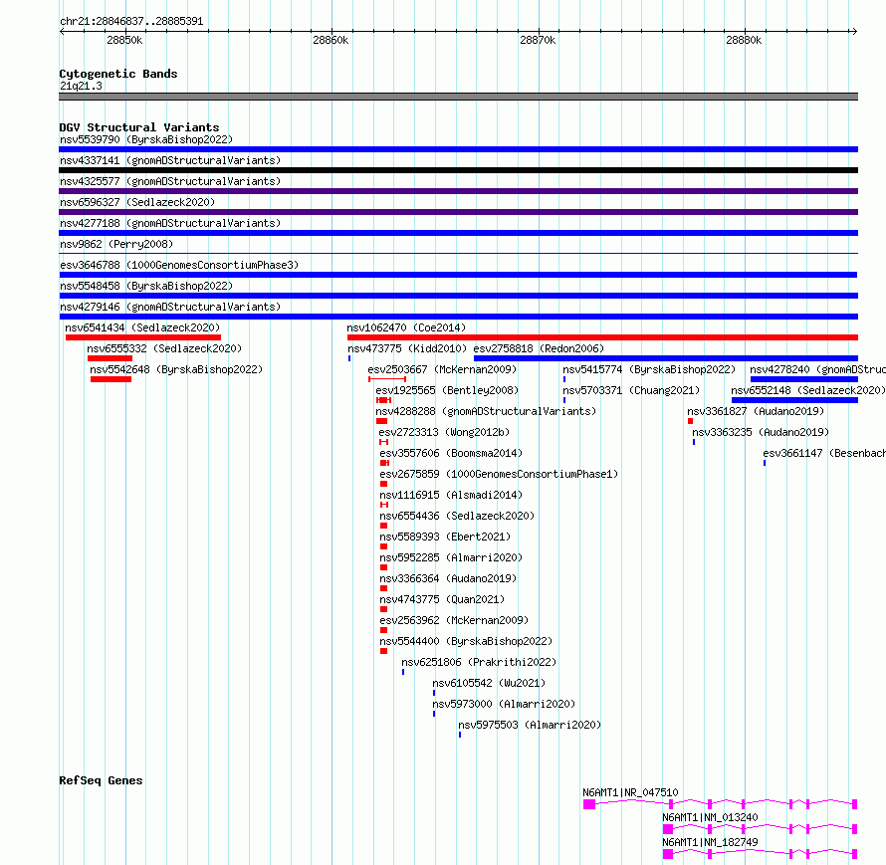The height and width of the screenshot is (865, 886).
Task: Open the RefSeq Genes track title
Action: pos(101,780)
